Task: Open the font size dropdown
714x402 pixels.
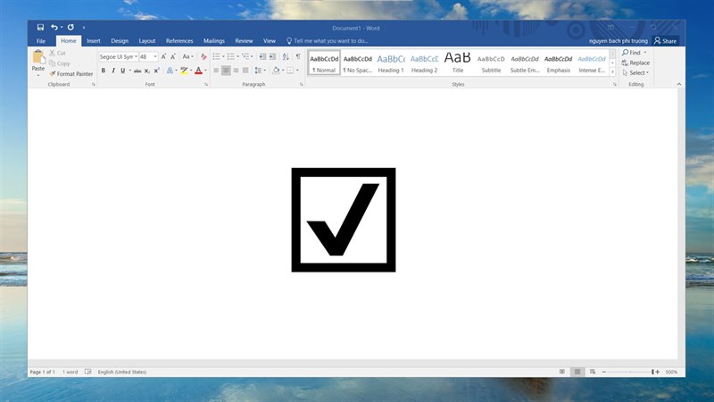Action: click(x=155, y=56)
